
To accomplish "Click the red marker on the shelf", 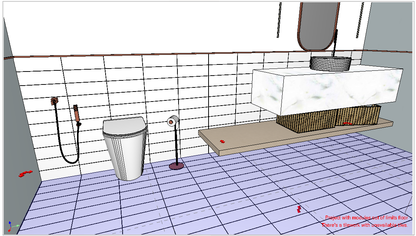I will [222, 142].
